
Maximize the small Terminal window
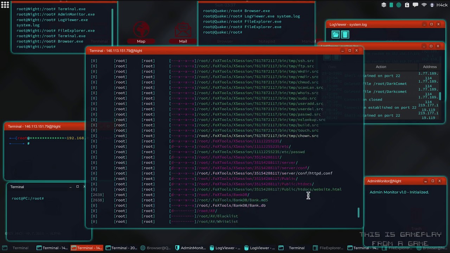tap(77, 187)
